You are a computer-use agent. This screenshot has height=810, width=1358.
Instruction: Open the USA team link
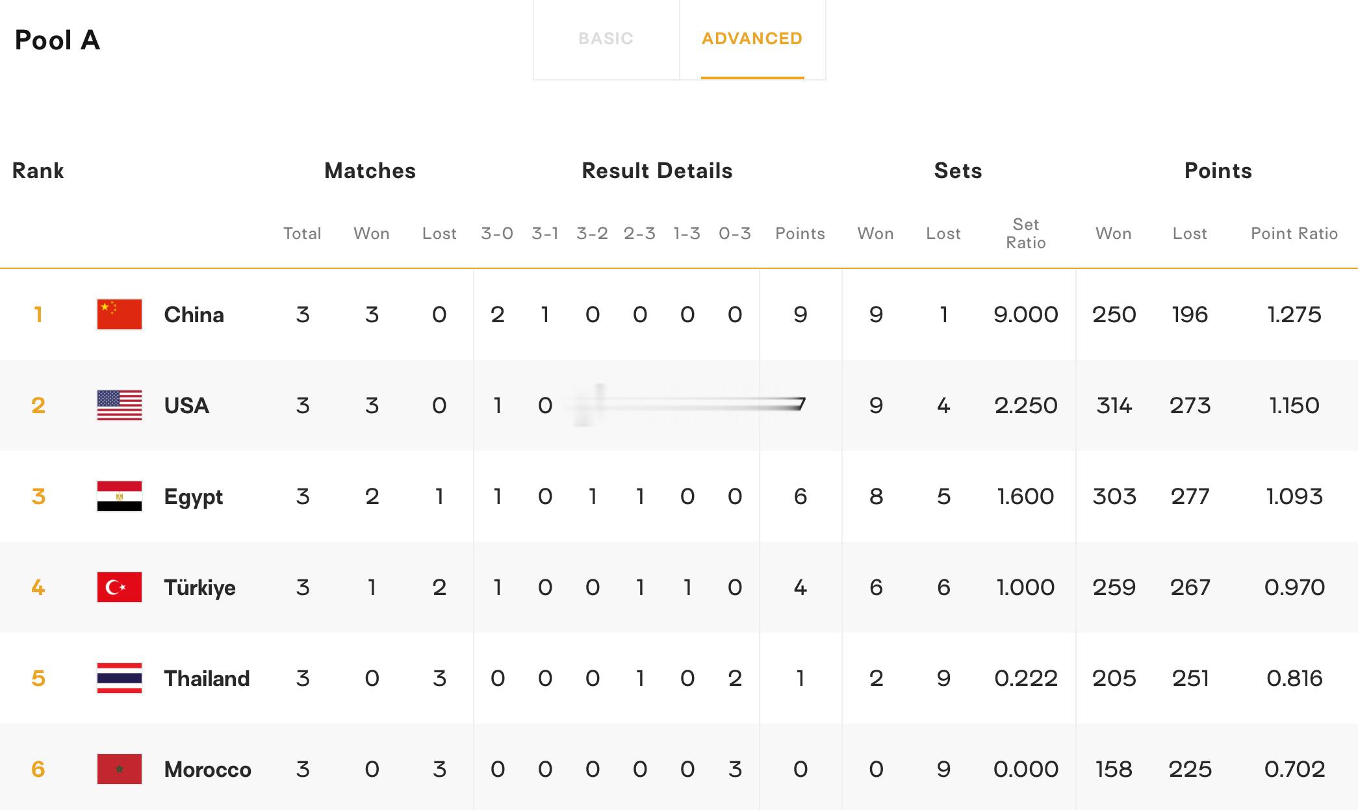point(186,406)
